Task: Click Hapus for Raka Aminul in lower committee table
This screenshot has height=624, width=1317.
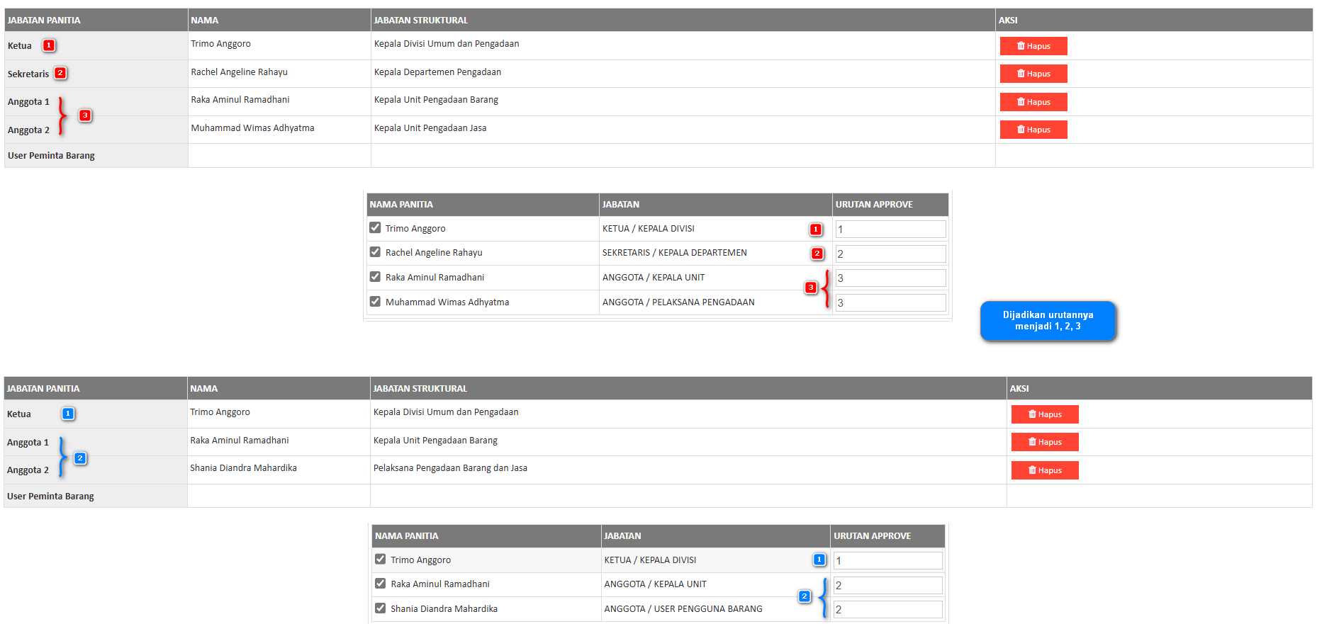Action: [x=1045, y=442]
